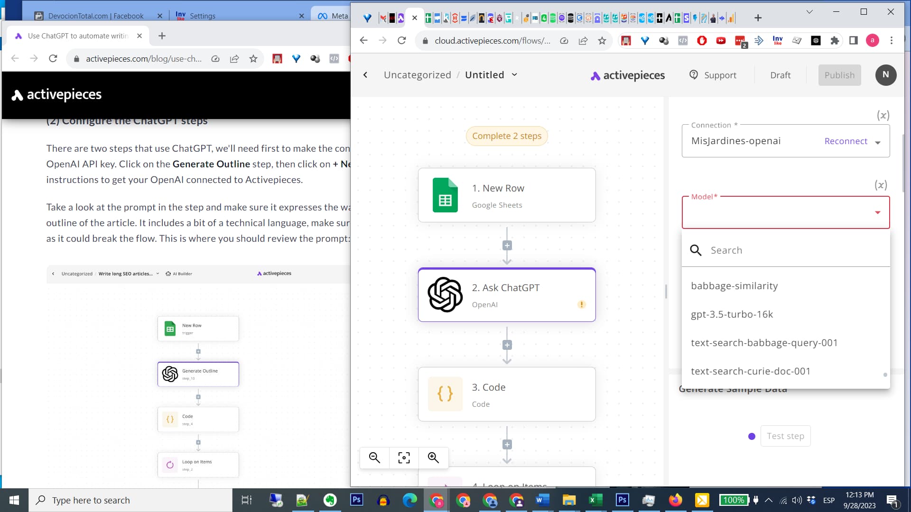Bookmark the activepieces flows page with star

pos(602,41)
